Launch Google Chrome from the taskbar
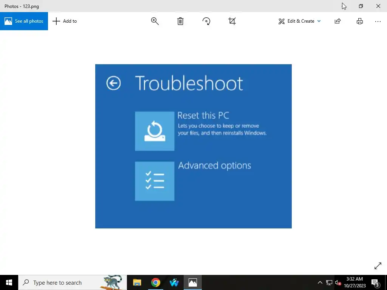 pos(155,282)
